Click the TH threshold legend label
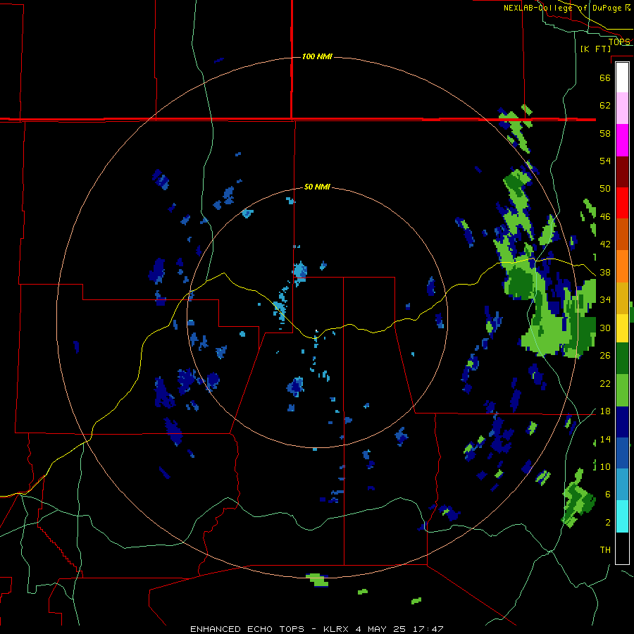Viewport: 634px width, 634px height. pos(605,550)
